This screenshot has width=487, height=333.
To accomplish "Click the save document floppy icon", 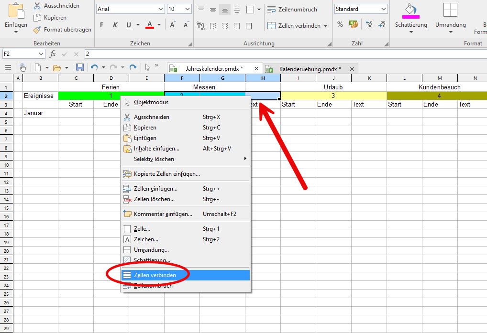I will coord(80,68).
